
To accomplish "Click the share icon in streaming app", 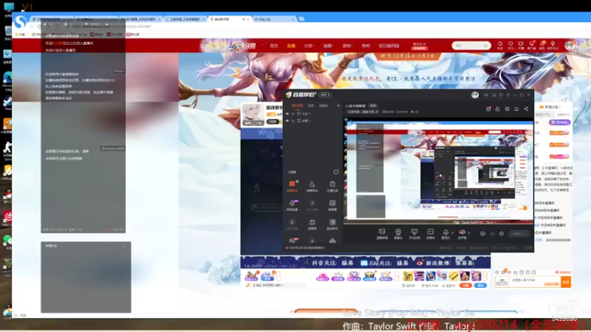I will (526, 109).
